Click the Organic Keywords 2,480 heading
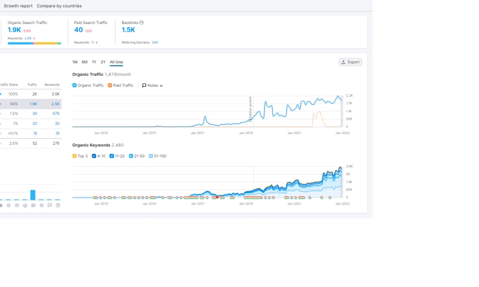The height and width of the screenshot is (287, 479). point(98,145)
